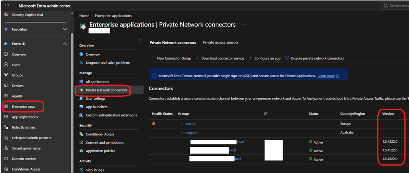
Task: Click the Microsoft Entra admin center title
Action: click(x=45, y=6)
